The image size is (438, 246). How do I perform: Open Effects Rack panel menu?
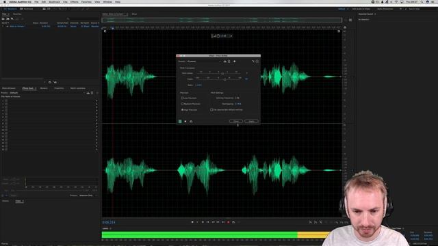pos(36,88)
